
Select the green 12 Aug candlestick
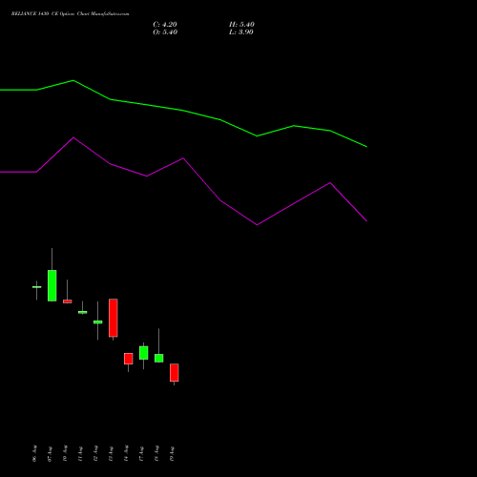[x=98, y=321]
